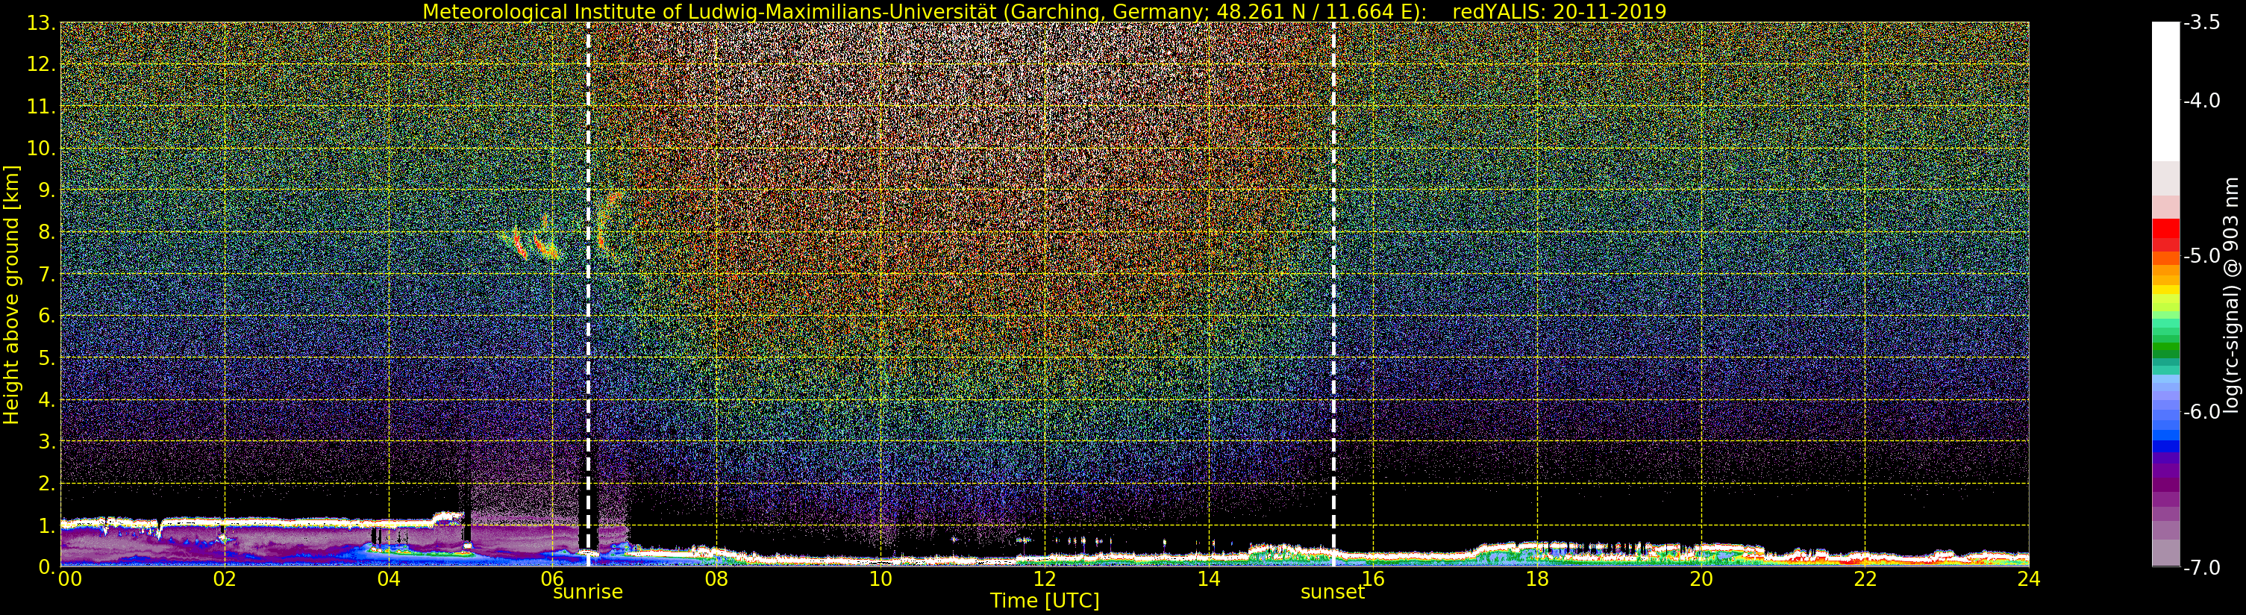Click the time axis tick label 00
The image size is (2246, 615).
(x=69, y=579)
